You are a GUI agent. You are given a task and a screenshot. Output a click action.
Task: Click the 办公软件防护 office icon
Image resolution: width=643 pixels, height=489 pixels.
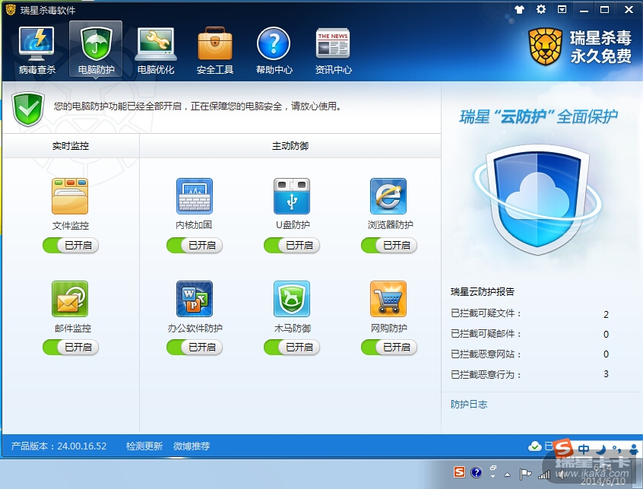point(195,299)
